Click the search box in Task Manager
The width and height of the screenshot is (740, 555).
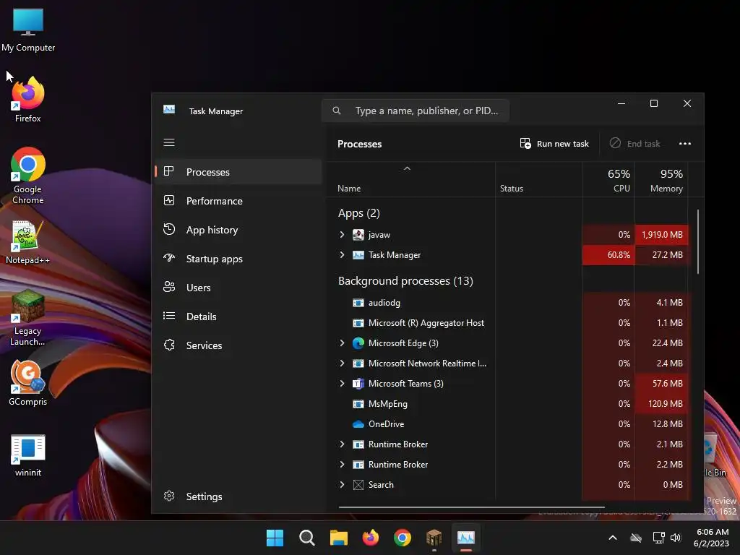pyautogui.click(x=416, y=111)
